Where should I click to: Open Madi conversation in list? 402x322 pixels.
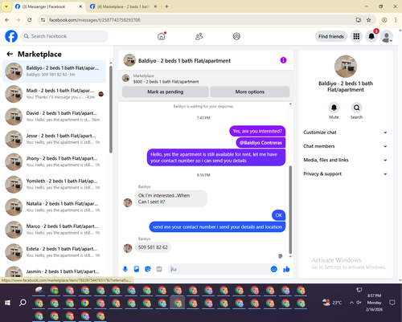coord(54,94)
